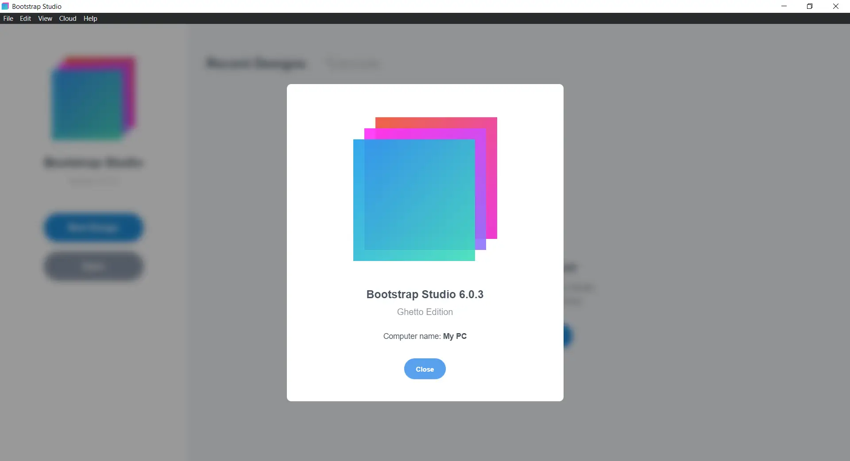This screenshot has height=461, width=850.
Task: Close the About dialog with the Close button
Action: click(x=424, y=369)
